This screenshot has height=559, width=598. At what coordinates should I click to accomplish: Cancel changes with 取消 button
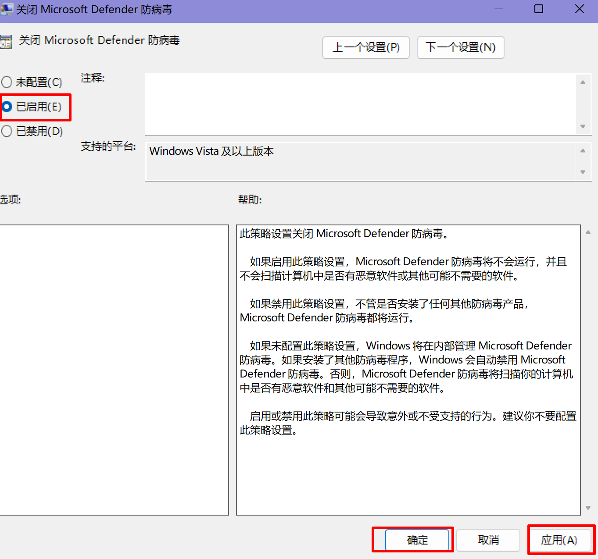488,540
